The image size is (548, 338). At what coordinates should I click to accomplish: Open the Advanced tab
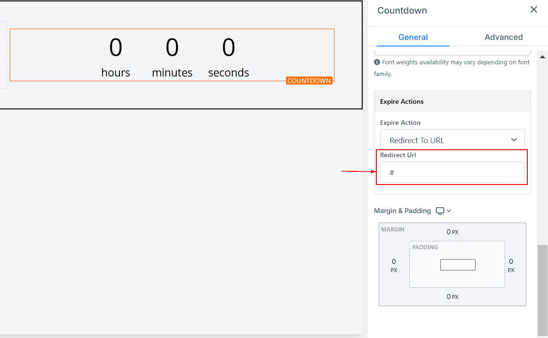point(503,37)
